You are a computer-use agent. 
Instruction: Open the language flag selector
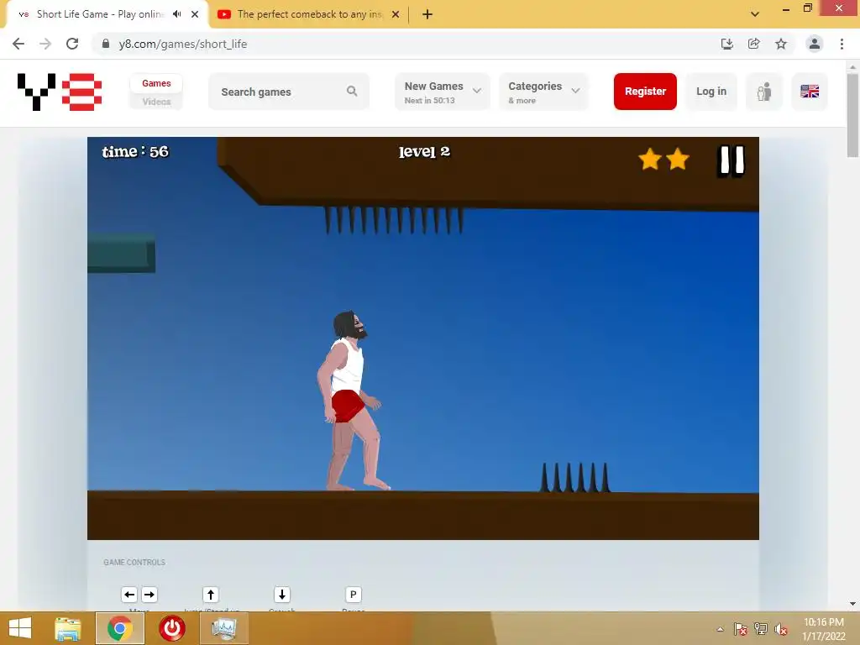(810, 91)
